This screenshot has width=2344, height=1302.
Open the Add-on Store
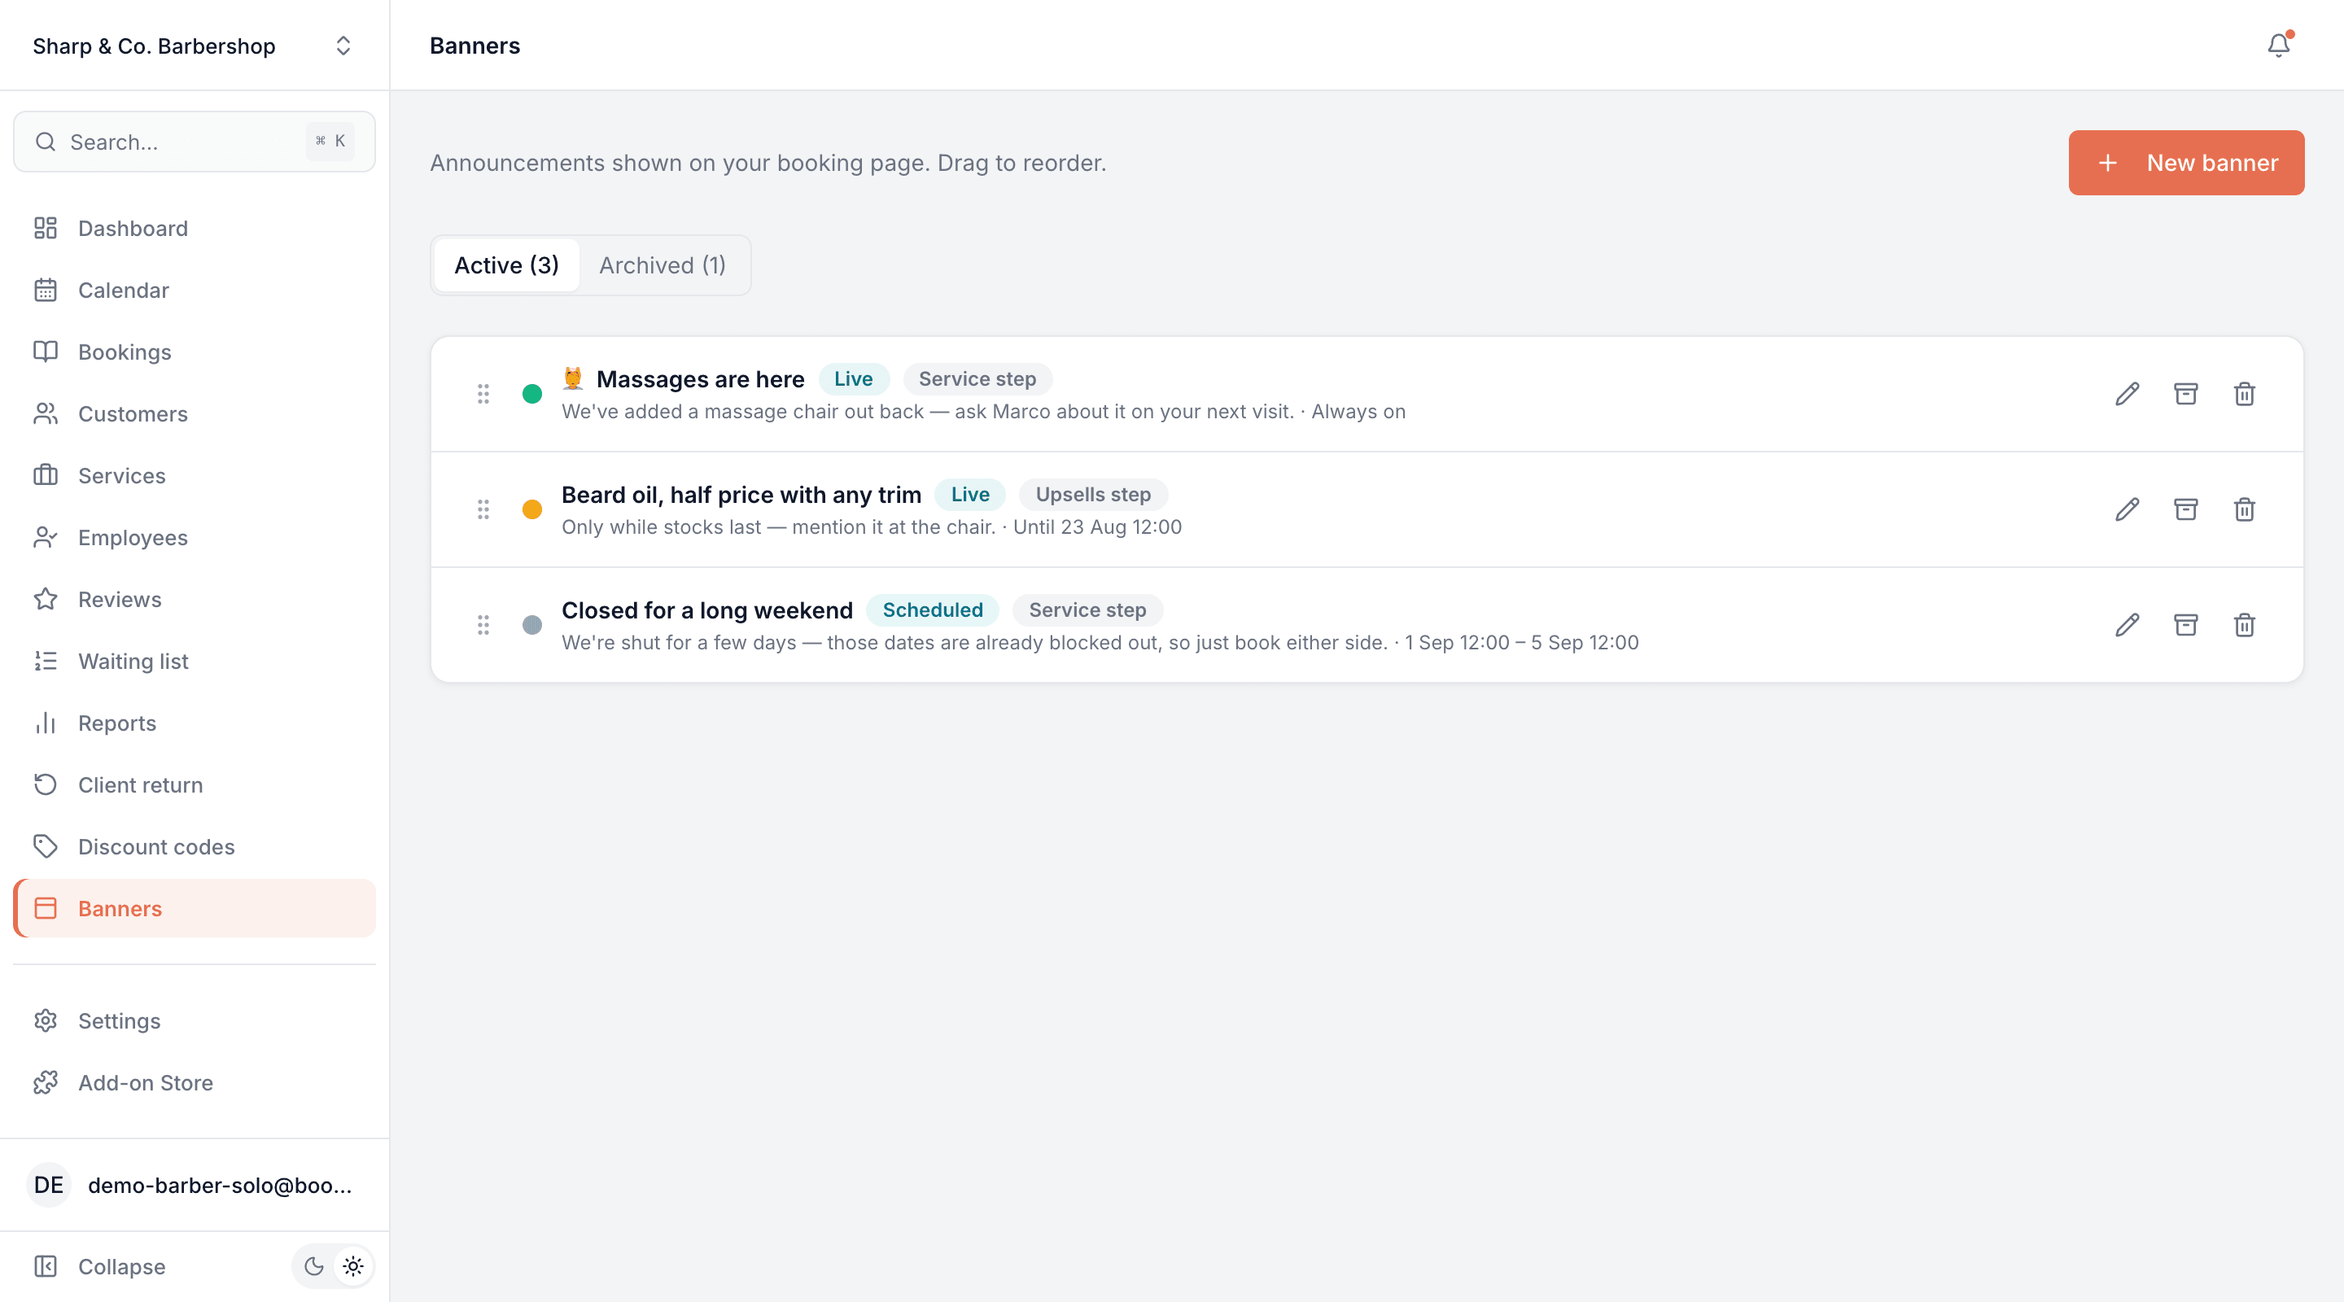pyautogui.click(x=194, y=1083)
